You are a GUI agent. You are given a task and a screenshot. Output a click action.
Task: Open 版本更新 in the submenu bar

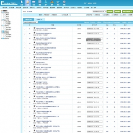coord(94,8)
